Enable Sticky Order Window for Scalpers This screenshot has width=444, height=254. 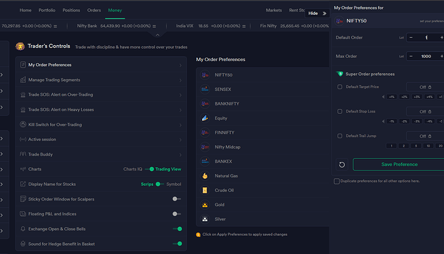pyautogui.click(x=177, y=199)
